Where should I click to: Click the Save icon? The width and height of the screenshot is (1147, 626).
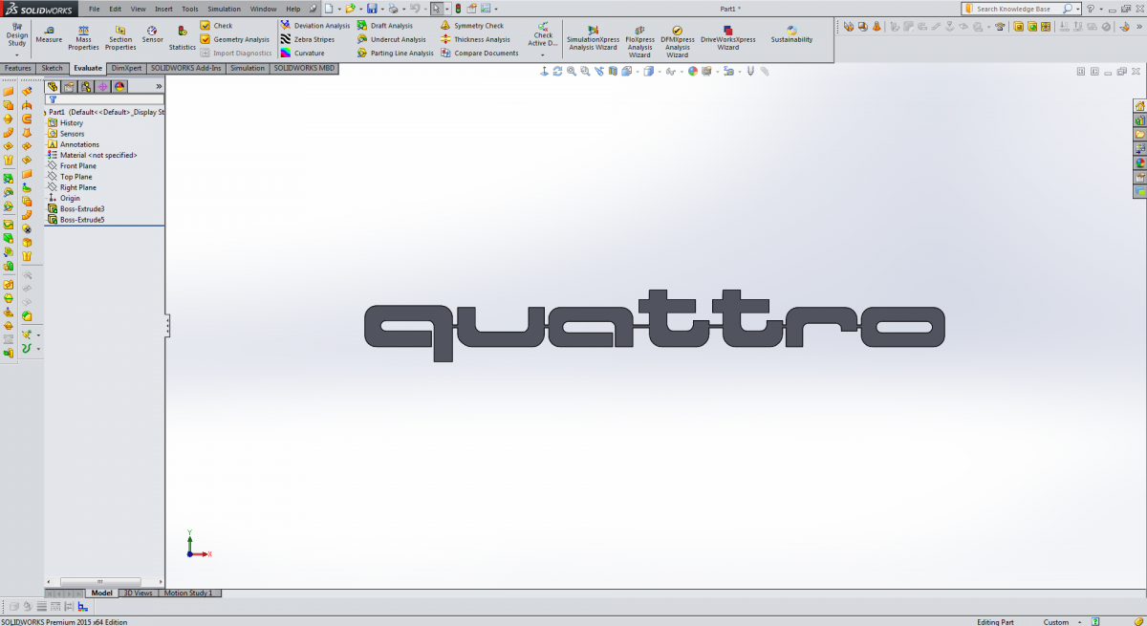click(x=371, y=9)
